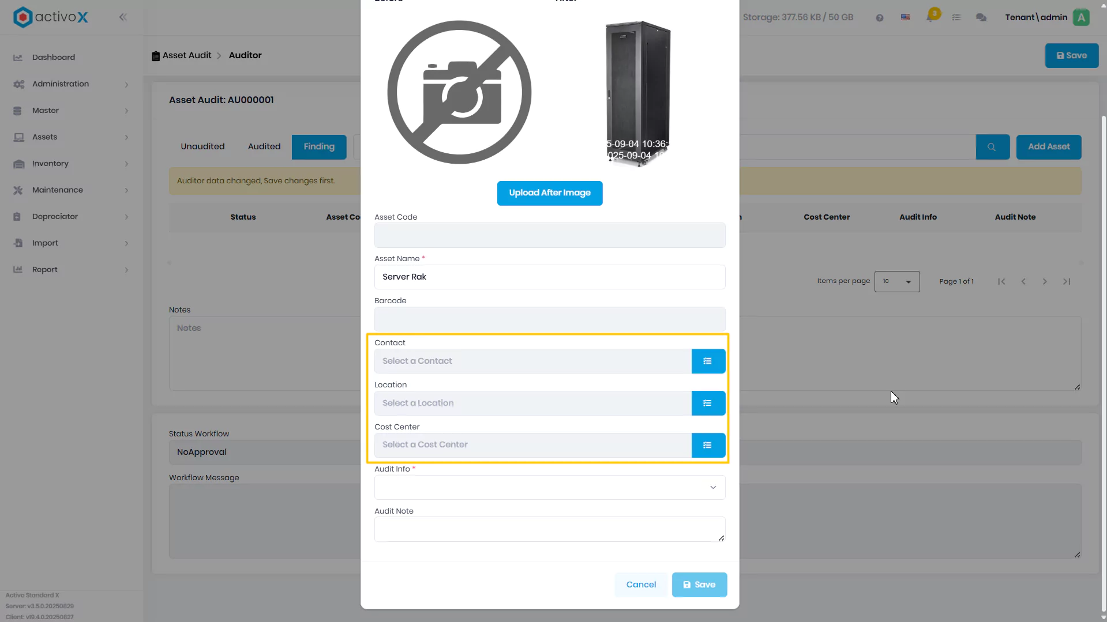Viewport: 1107px width, 622px height.
Task: Click the Depreciator sidebar icon
Action: pyautogui.click(x=17, y=217)
